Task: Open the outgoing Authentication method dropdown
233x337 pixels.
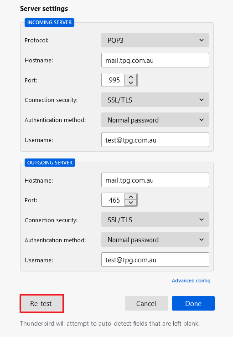Action: coord(155,240)
